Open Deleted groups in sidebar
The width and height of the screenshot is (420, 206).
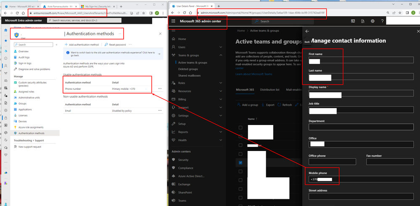tap(188, 69)
